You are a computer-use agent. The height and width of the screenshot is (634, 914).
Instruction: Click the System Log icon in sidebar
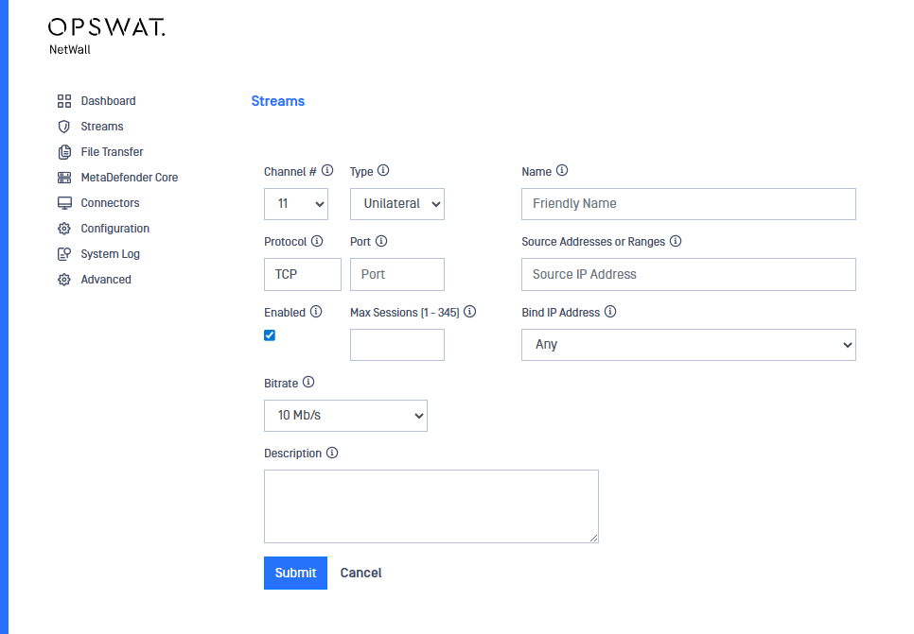click(64, 254)
